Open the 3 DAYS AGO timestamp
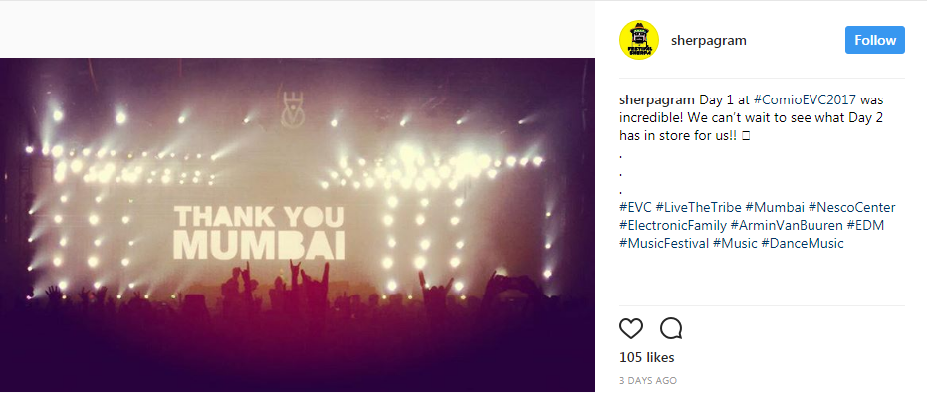 click(x=648, y=381)
